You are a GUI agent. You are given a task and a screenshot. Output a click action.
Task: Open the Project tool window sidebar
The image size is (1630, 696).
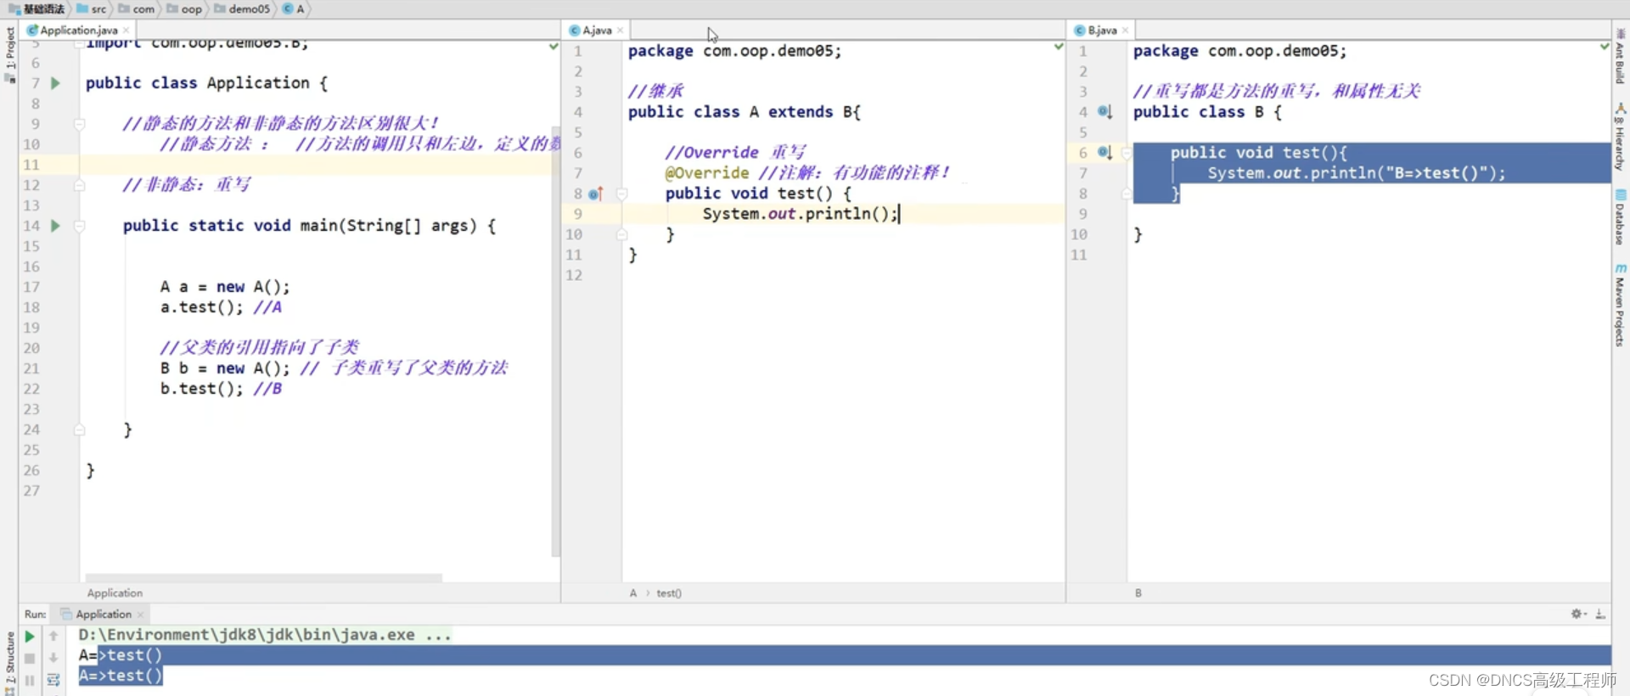[x=9, y=54]
